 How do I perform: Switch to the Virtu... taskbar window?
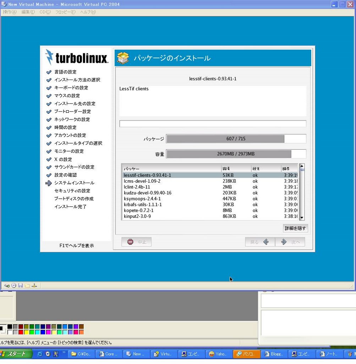(164, 354)
